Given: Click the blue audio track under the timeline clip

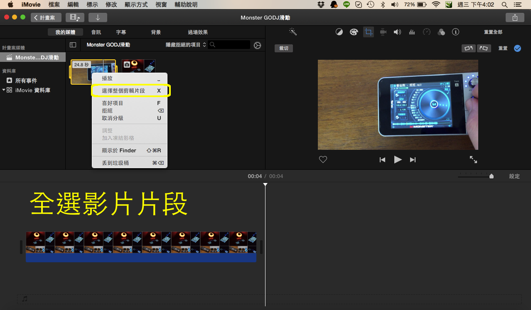Looking at the screenshot, I should pos(141,258).
